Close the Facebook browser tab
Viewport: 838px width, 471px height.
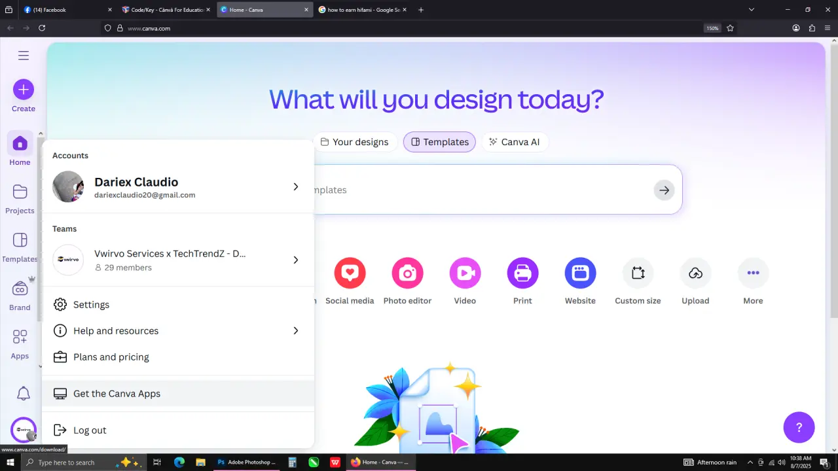(x=109, y=10)
